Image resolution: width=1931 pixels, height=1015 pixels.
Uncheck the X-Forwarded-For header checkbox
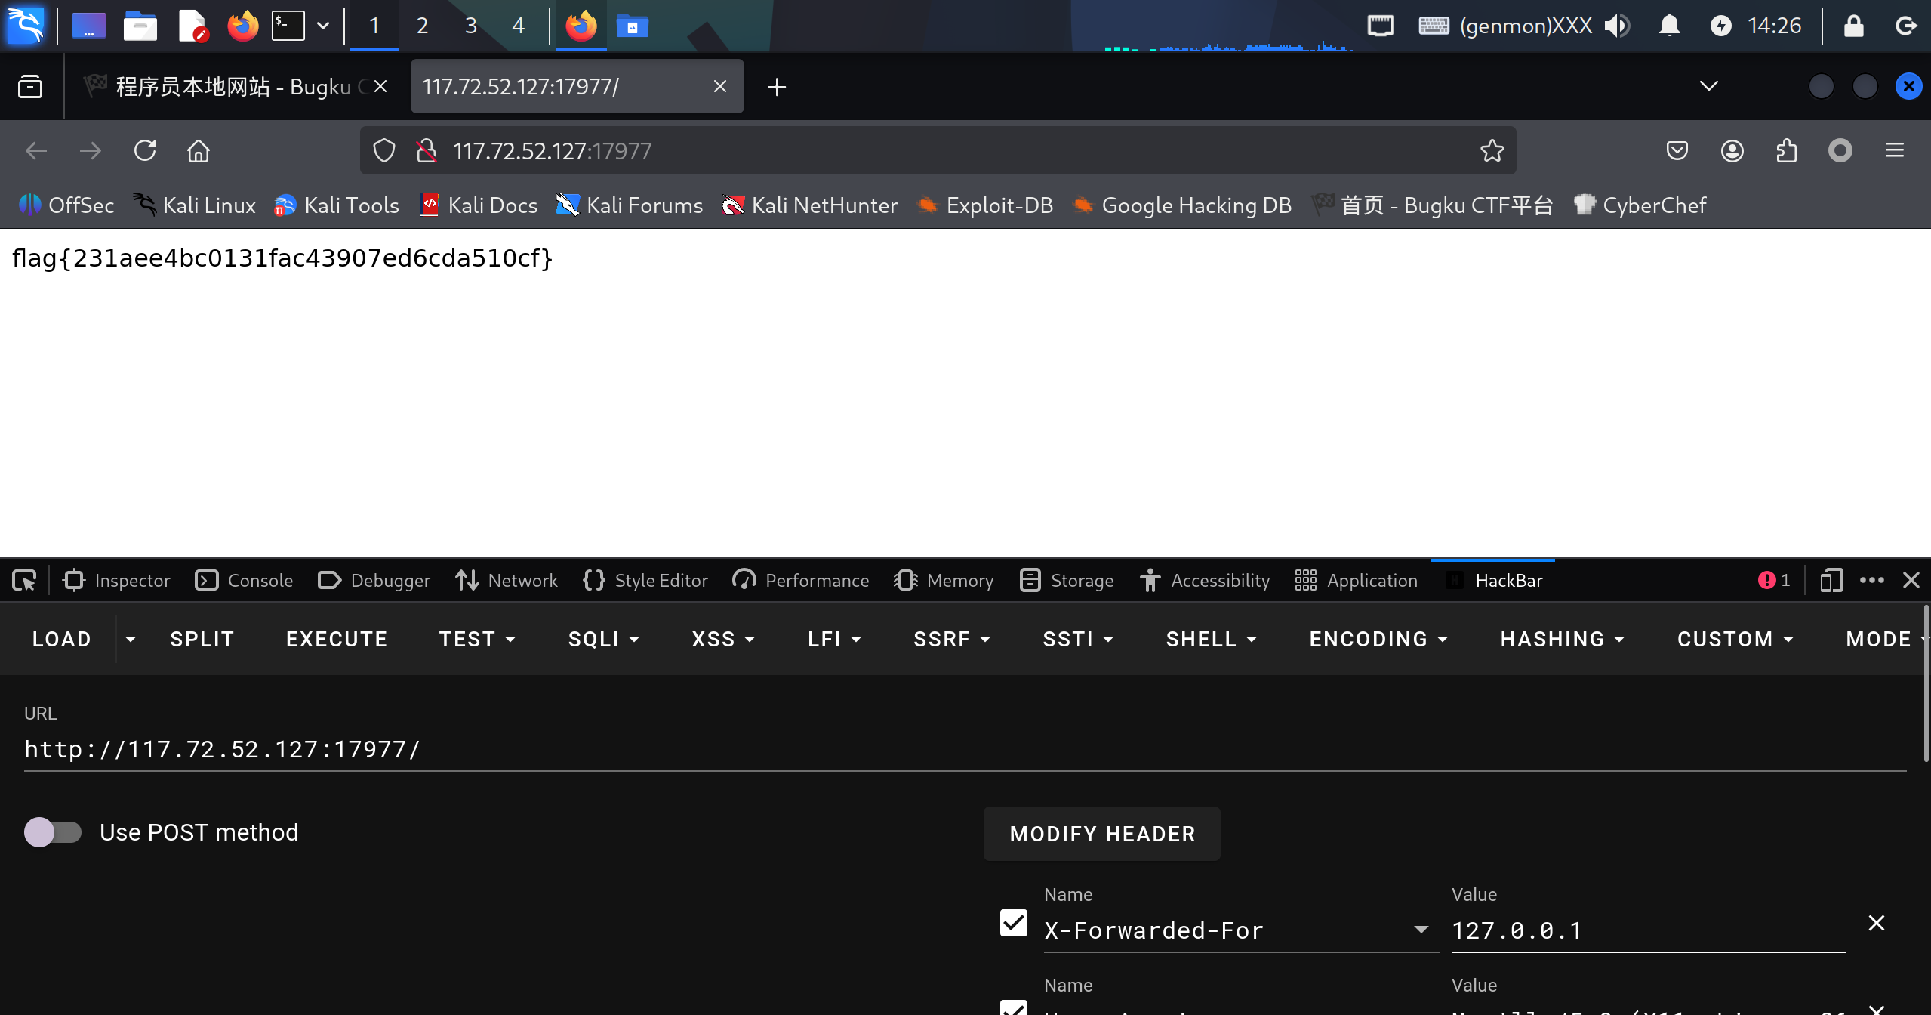[x=1013, y=923]
